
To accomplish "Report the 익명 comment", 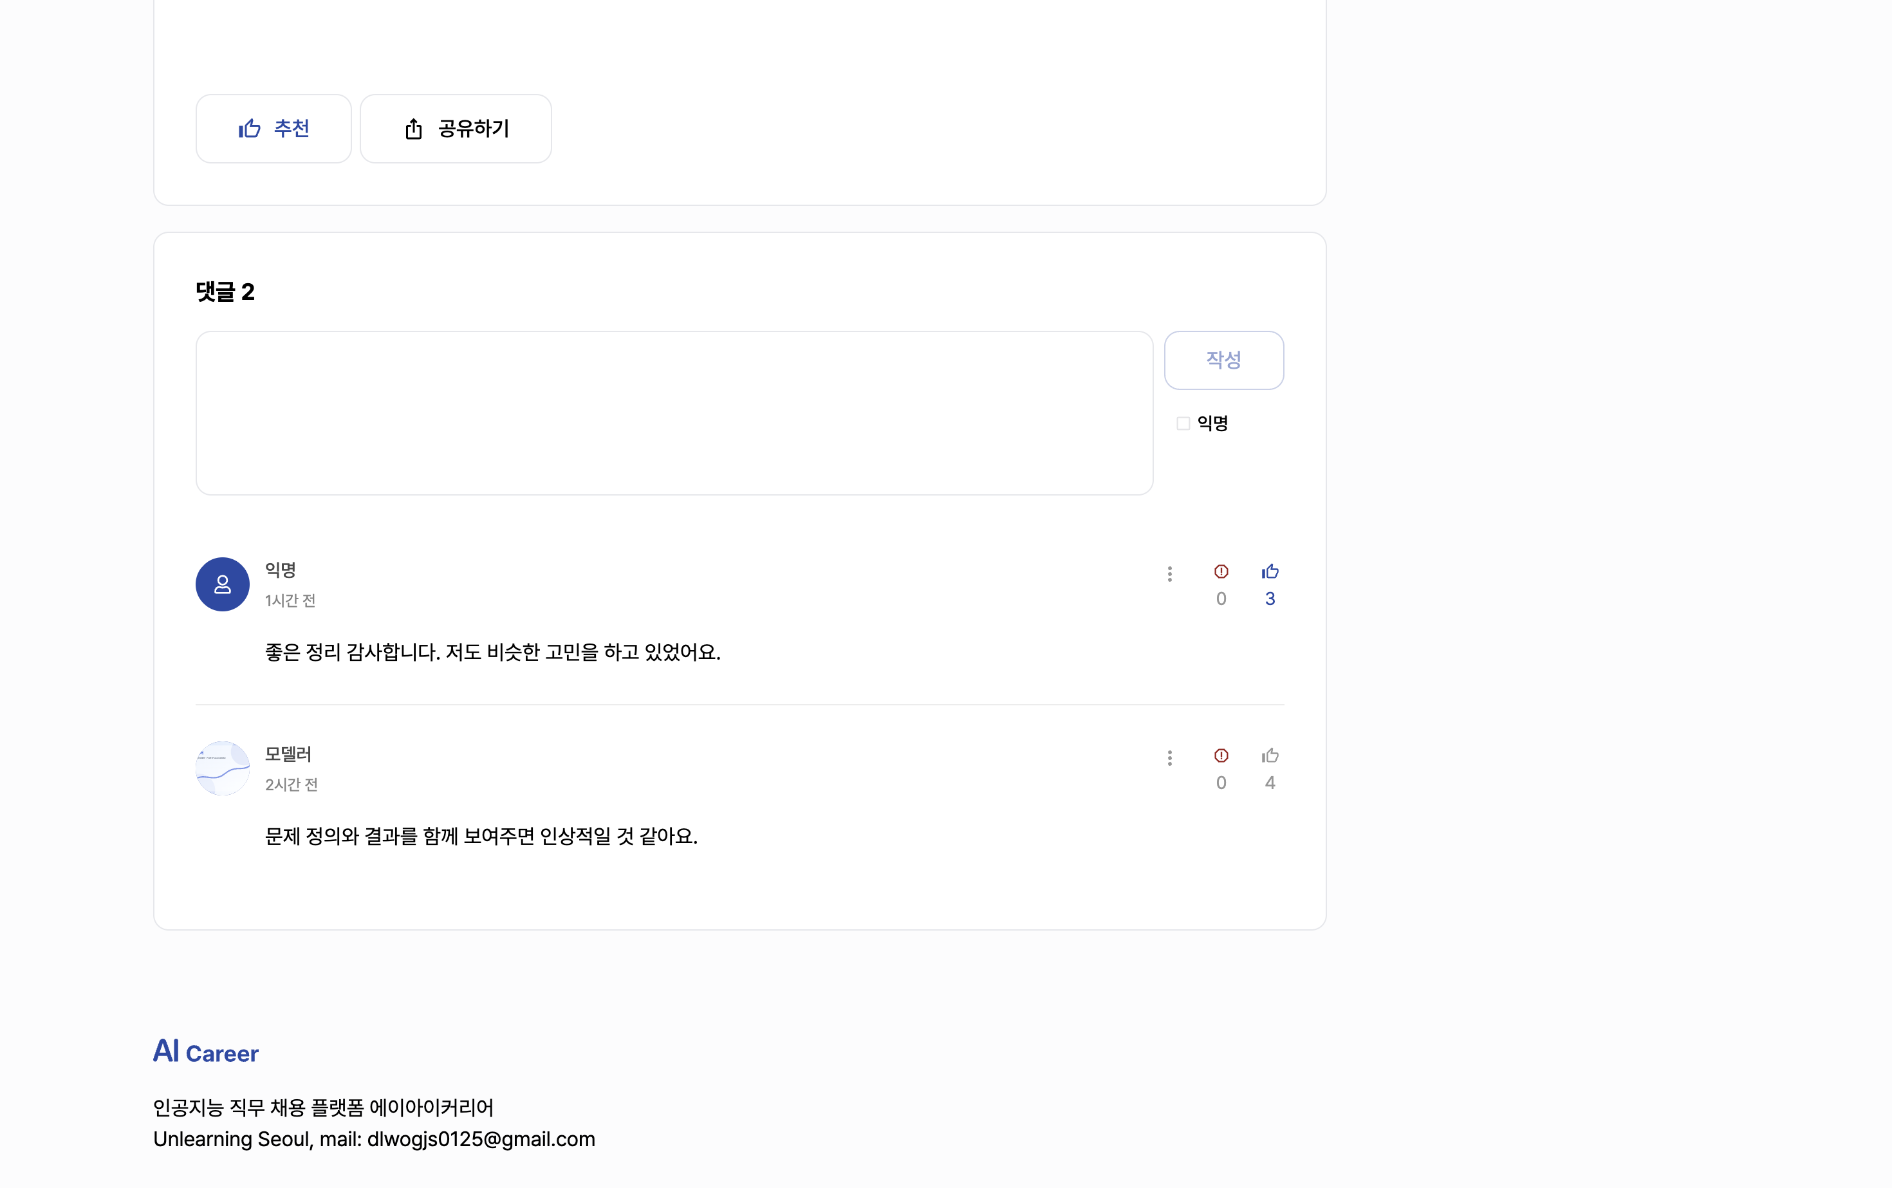I will (1221, 572).
